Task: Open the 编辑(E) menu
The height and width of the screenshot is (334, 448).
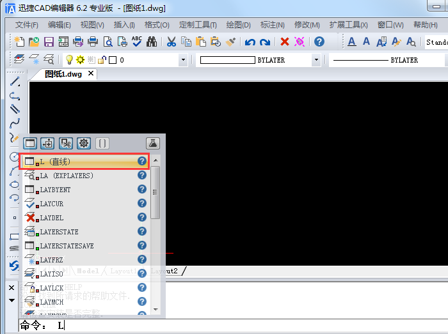Action: [59, 25]
